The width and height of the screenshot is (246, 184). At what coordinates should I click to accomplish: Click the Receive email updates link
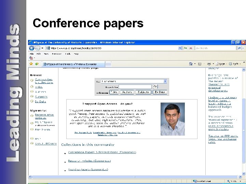point(44,116)
